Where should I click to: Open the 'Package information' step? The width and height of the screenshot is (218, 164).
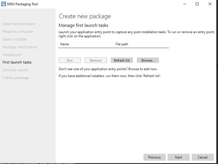[20, 47]
